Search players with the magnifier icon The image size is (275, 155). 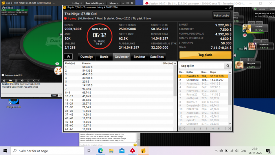[x=227, y=66]
